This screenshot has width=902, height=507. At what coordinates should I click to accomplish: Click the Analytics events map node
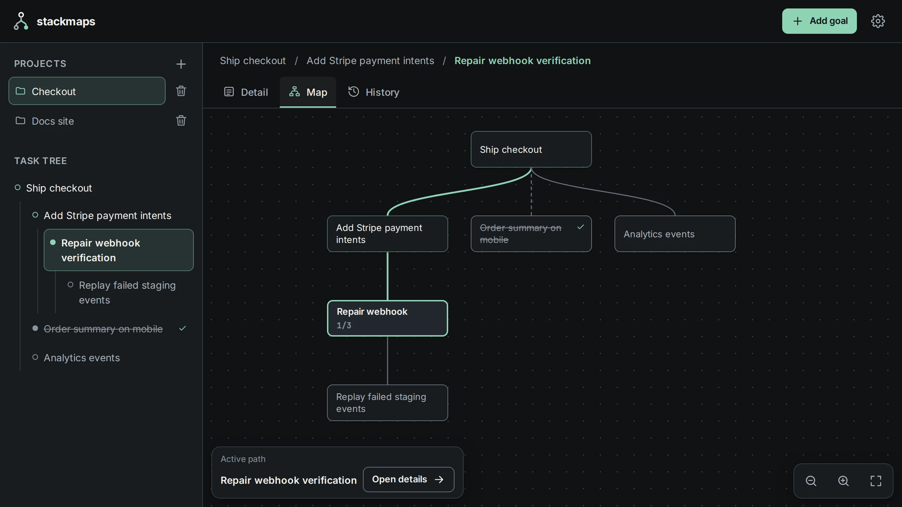[x=675, y=234]
